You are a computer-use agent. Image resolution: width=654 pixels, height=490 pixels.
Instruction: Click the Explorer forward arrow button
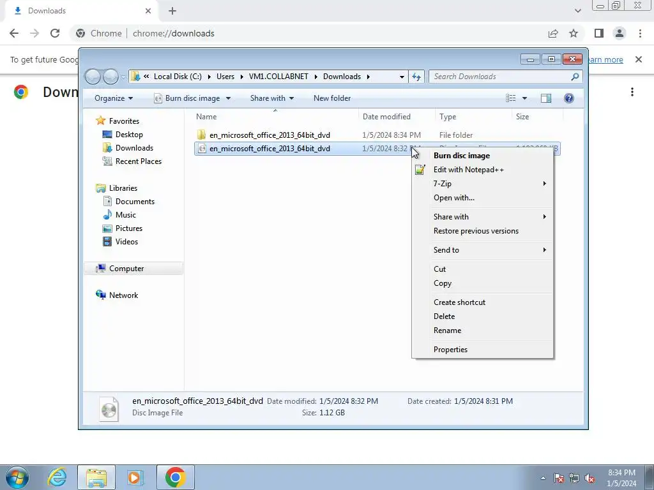[110, 77]
